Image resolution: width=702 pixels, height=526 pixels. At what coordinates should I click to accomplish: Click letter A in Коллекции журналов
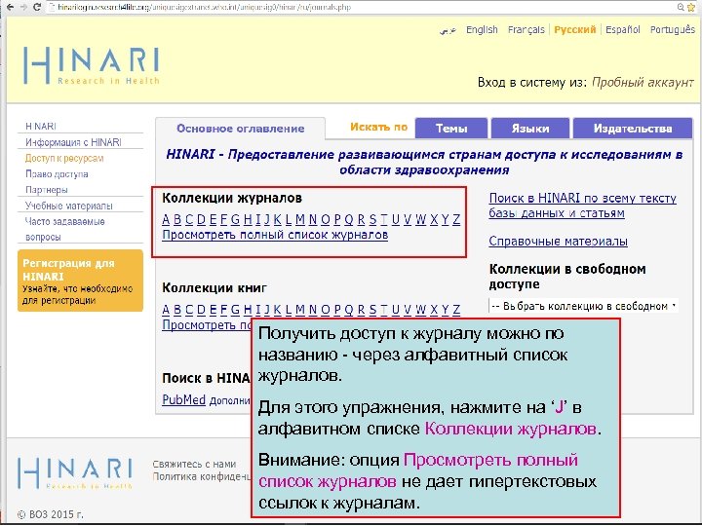tap(166, 219)
